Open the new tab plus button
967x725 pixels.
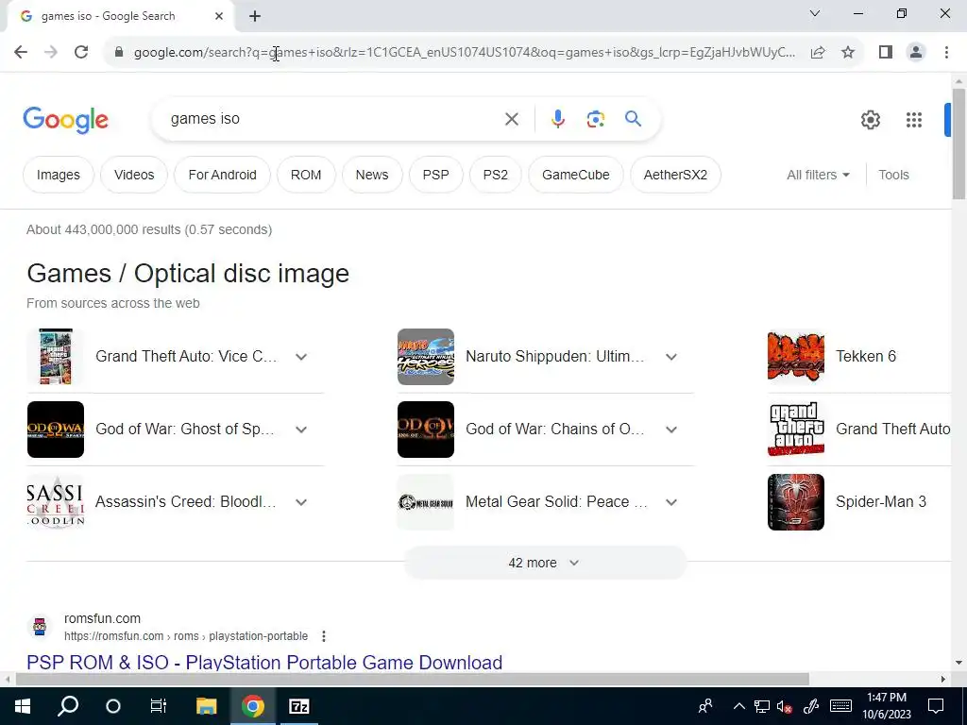[255, 16]
